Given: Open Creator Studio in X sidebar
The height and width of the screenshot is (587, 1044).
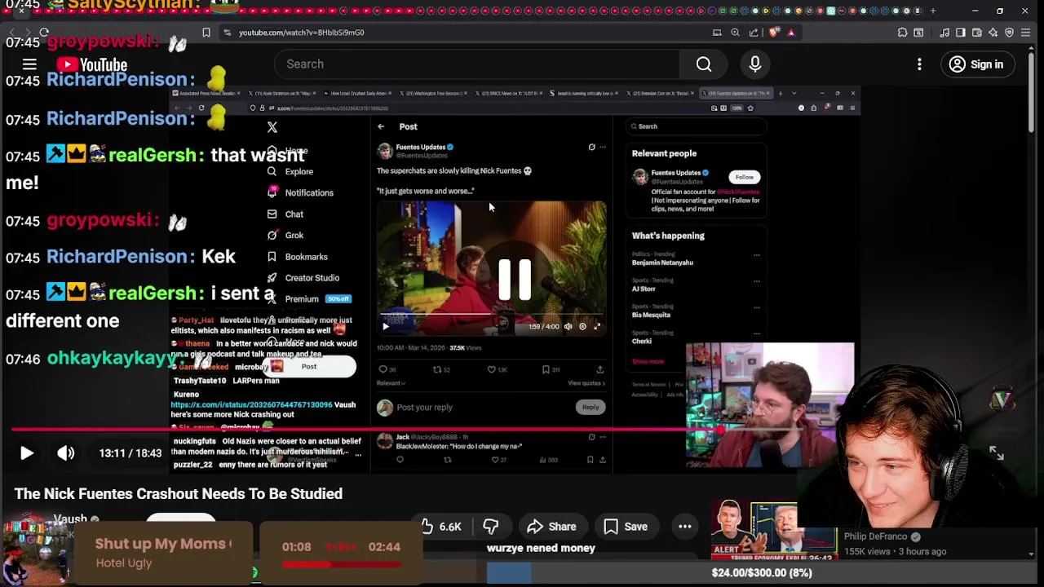Looking at the screenshot, I should tap(303, 278).
